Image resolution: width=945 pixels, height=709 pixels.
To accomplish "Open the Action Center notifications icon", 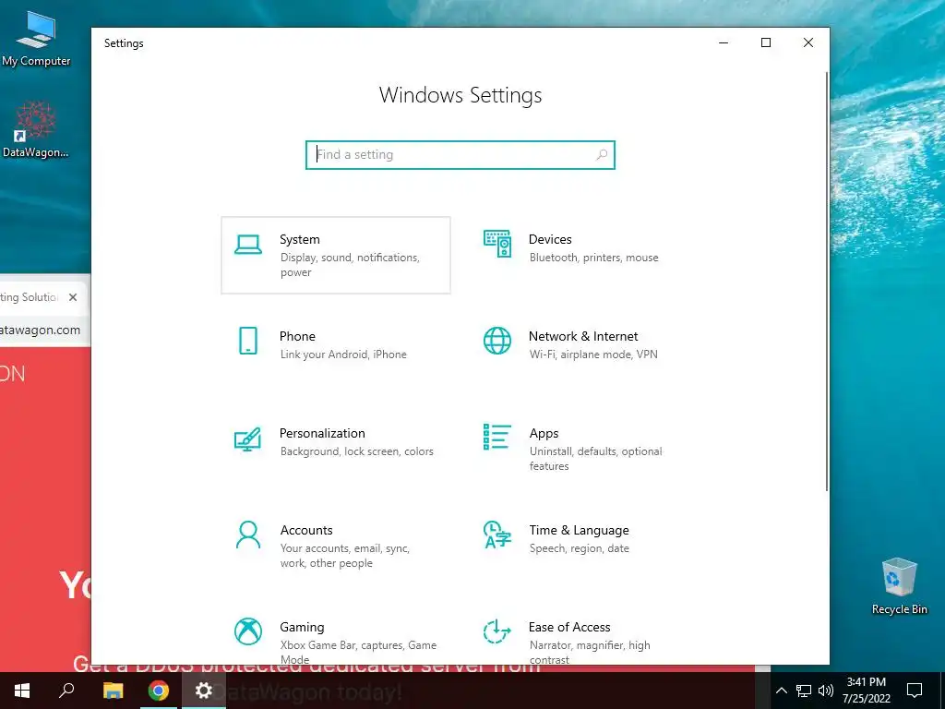I will click(x=915, y=691).
